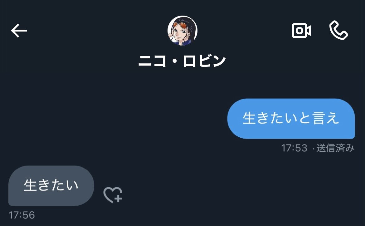The width and height of the screenshot is (365, 226).
Task: Click the telephone handset icon
Action: pyautogui.click(x=338, y=30)
